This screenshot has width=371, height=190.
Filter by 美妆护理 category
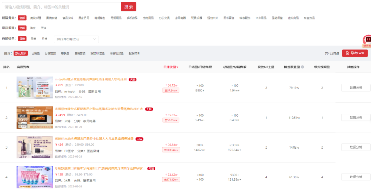[x=35, y=18]
